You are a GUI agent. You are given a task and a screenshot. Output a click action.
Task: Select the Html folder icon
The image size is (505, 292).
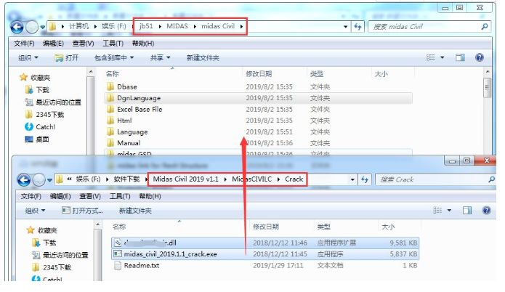click(110, 121)
